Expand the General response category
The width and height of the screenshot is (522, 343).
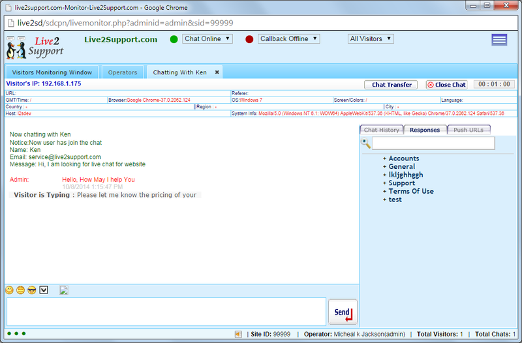coord(399,167)
